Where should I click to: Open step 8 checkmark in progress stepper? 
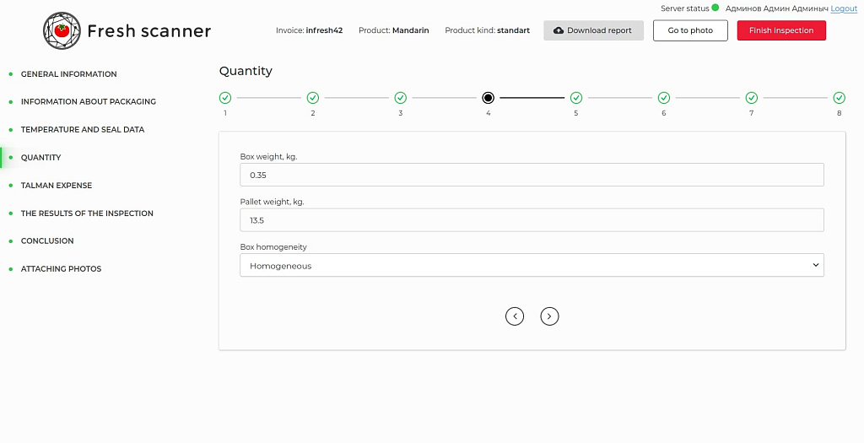point(839,98)
